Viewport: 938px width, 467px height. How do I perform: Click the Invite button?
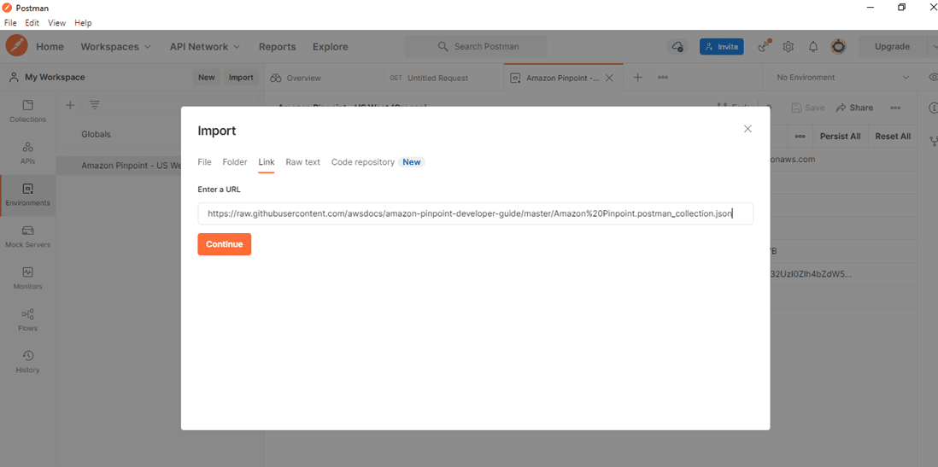722,47
